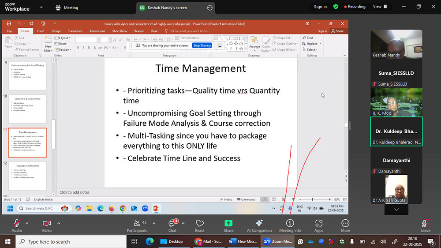Click Fit slide to window icon
This screenshot has width=441, height=248.
point(345,199)
